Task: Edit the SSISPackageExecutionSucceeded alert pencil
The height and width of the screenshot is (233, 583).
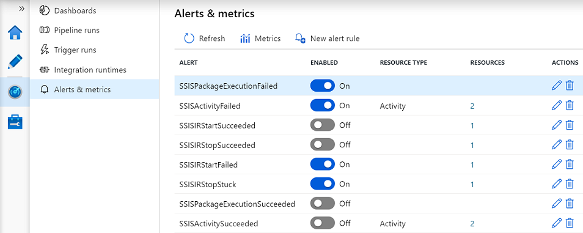Action: [557, 203]
